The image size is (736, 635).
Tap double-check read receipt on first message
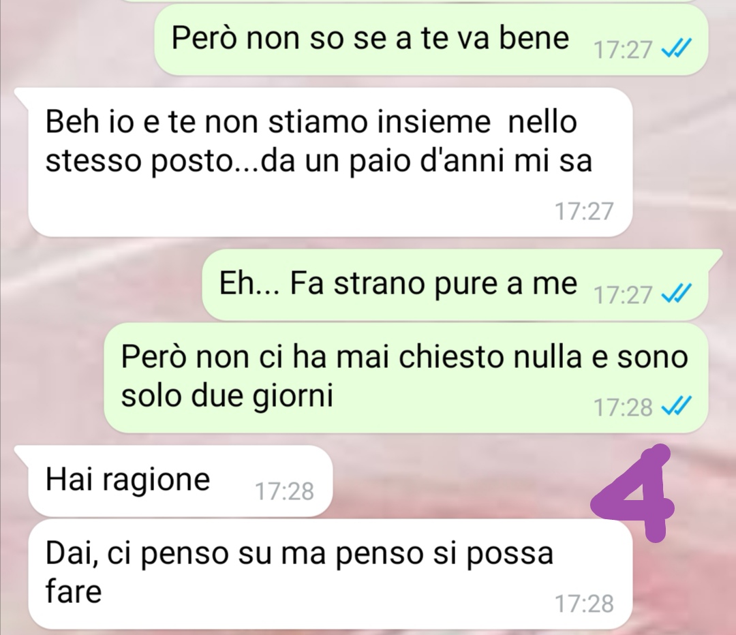point(677,48)
